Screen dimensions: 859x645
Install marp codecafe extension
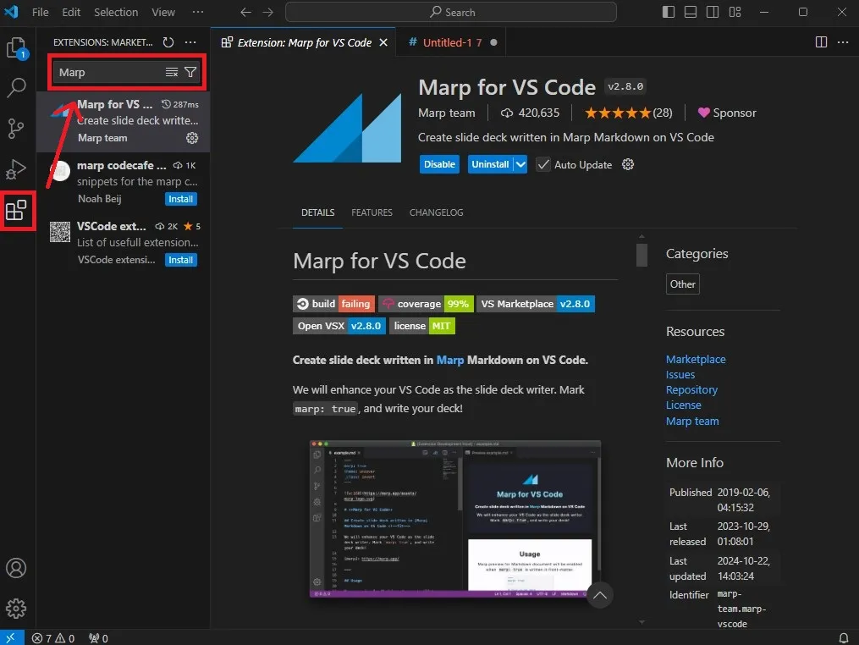(x=181, y=199)
